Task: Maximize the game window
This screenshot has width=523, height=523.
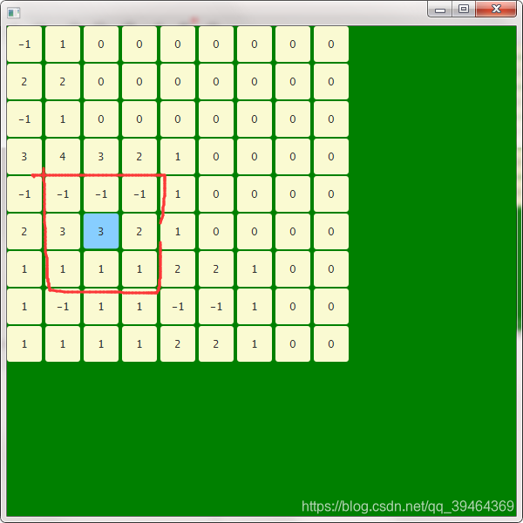Action: click(x=464, y=9)
